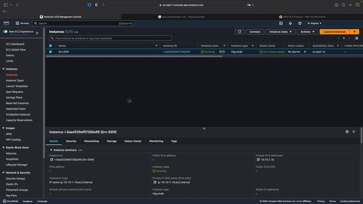Close the New EC2 Experience banner
This screenshot has height=204, width=363.
(37, 33)
